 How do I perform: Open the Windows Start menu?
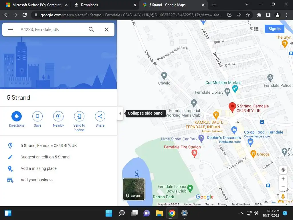click(109, 213)
